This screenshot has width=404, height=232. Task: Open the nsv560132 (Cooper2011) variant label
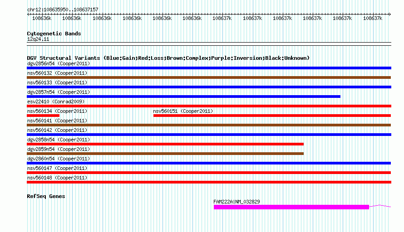click(57, 73)
